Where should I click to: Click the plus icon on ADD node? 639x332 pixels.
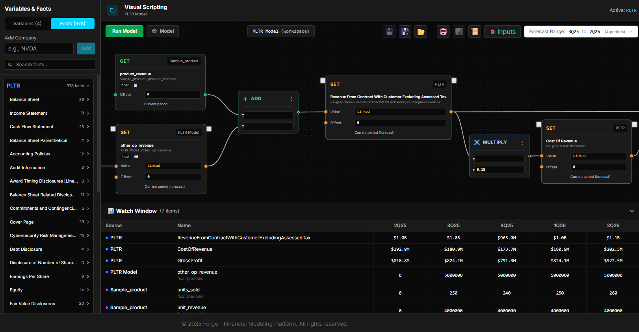point(245,99)
